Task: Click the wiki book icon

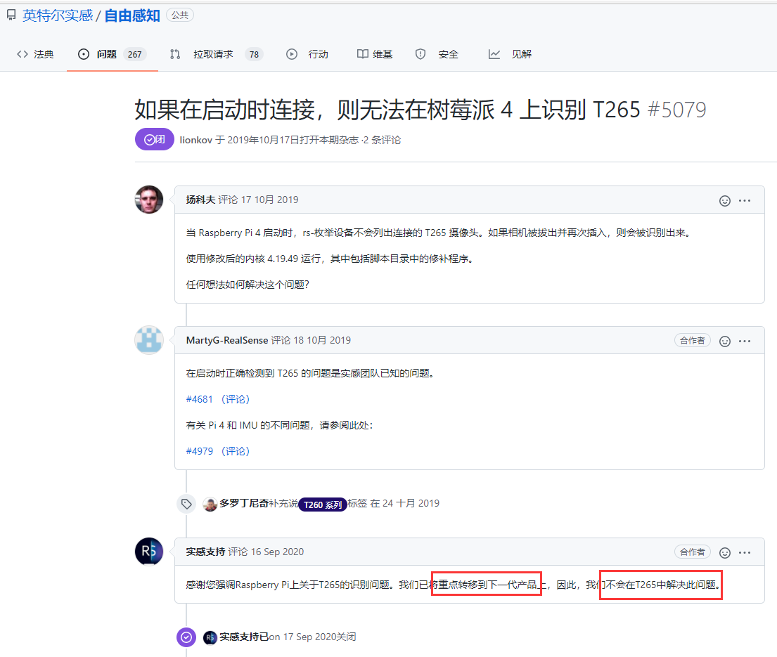Action: coord(363,54)
